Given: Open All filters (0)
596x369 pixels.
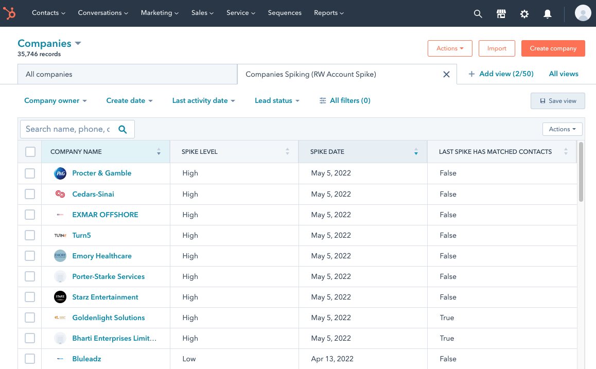Looking at the screenshot, I should point(345,101).
